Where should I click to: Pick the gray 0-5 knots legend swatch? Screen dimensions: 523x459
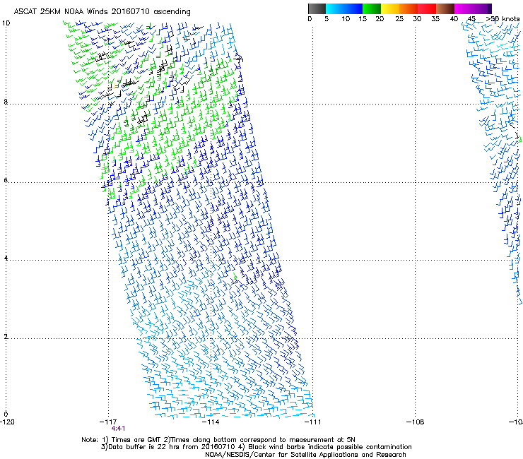coord(317,8)
